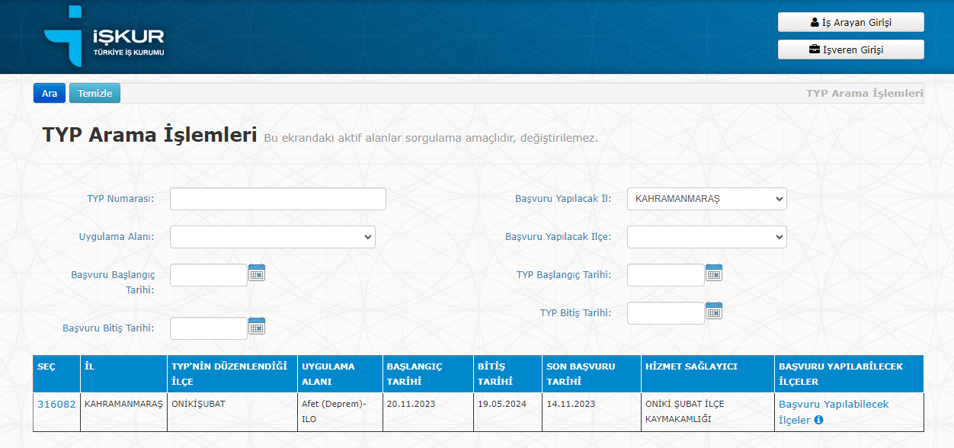Click the İŞKUR logo
Screen dimensions: 954x448
point(104,37)
